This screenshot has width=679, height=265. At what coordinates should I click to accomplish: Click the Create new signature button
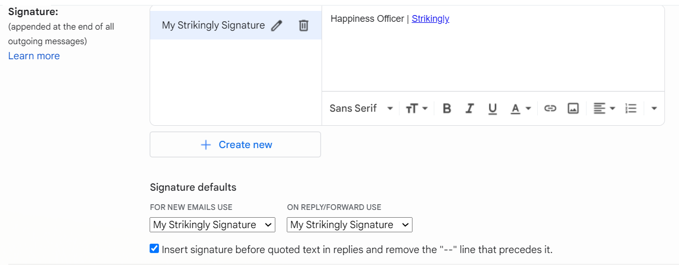[235, 144]
